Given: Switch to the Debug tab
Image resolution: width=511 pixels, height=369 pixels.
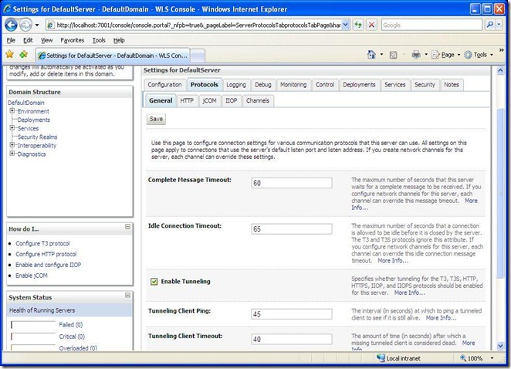Looking at the screenshot, I should tap(263, 85).
